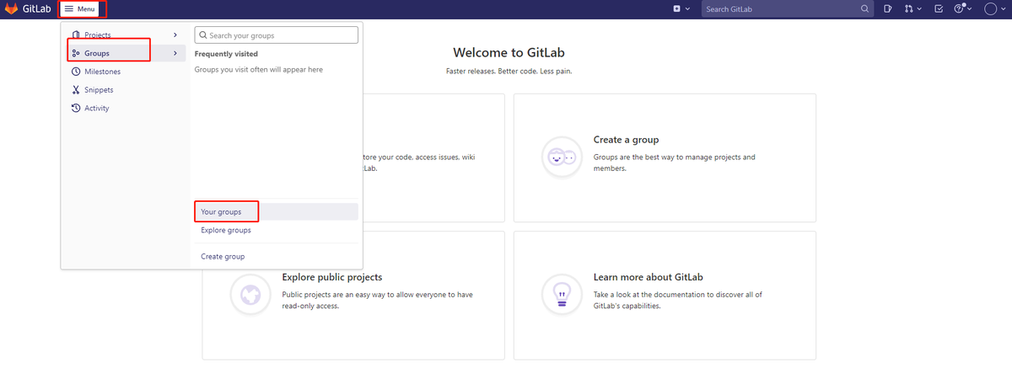The height and width of the screenshot is (368, 1012).
Task: Click the Groups icon in menu
Action: coord(76,53)
